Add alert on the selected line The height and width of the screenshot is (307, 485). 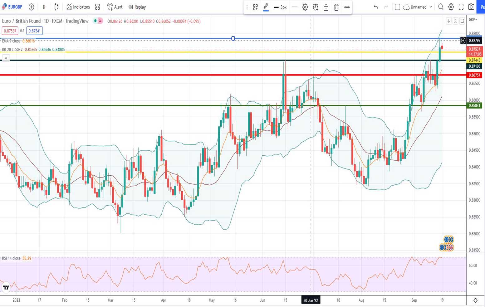[316, 7]
